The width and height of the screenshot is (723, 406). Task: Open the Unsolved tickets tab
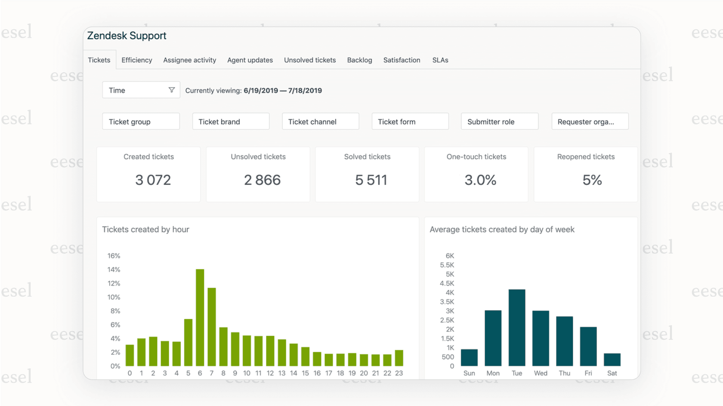click(309, 60)
